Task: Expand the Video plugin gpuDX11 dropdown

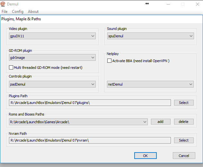Action: tap(52, 36)
